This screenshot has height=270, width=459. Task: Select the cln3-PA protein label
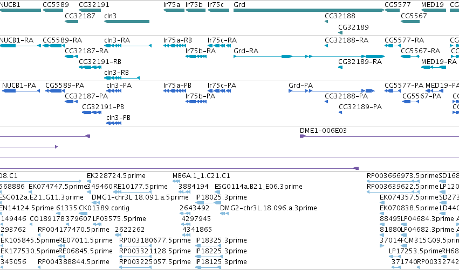[x=119, y=85]
